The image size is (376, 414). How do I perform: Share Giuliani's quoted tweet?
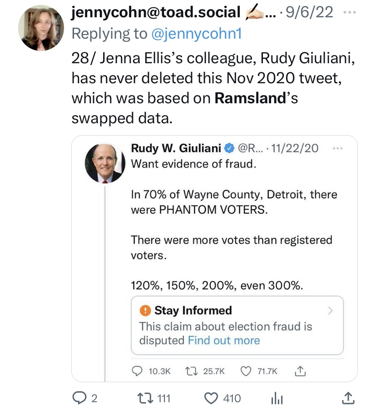pos(299,371)
